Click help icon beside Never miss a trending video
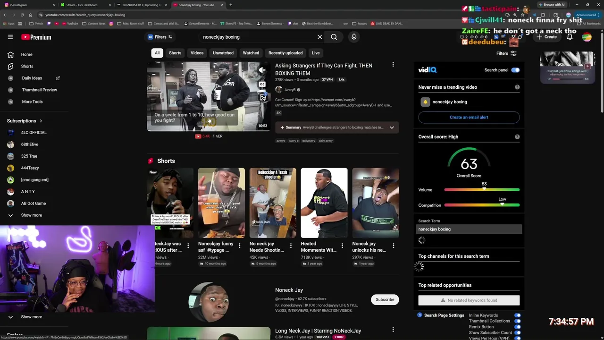 517,87
